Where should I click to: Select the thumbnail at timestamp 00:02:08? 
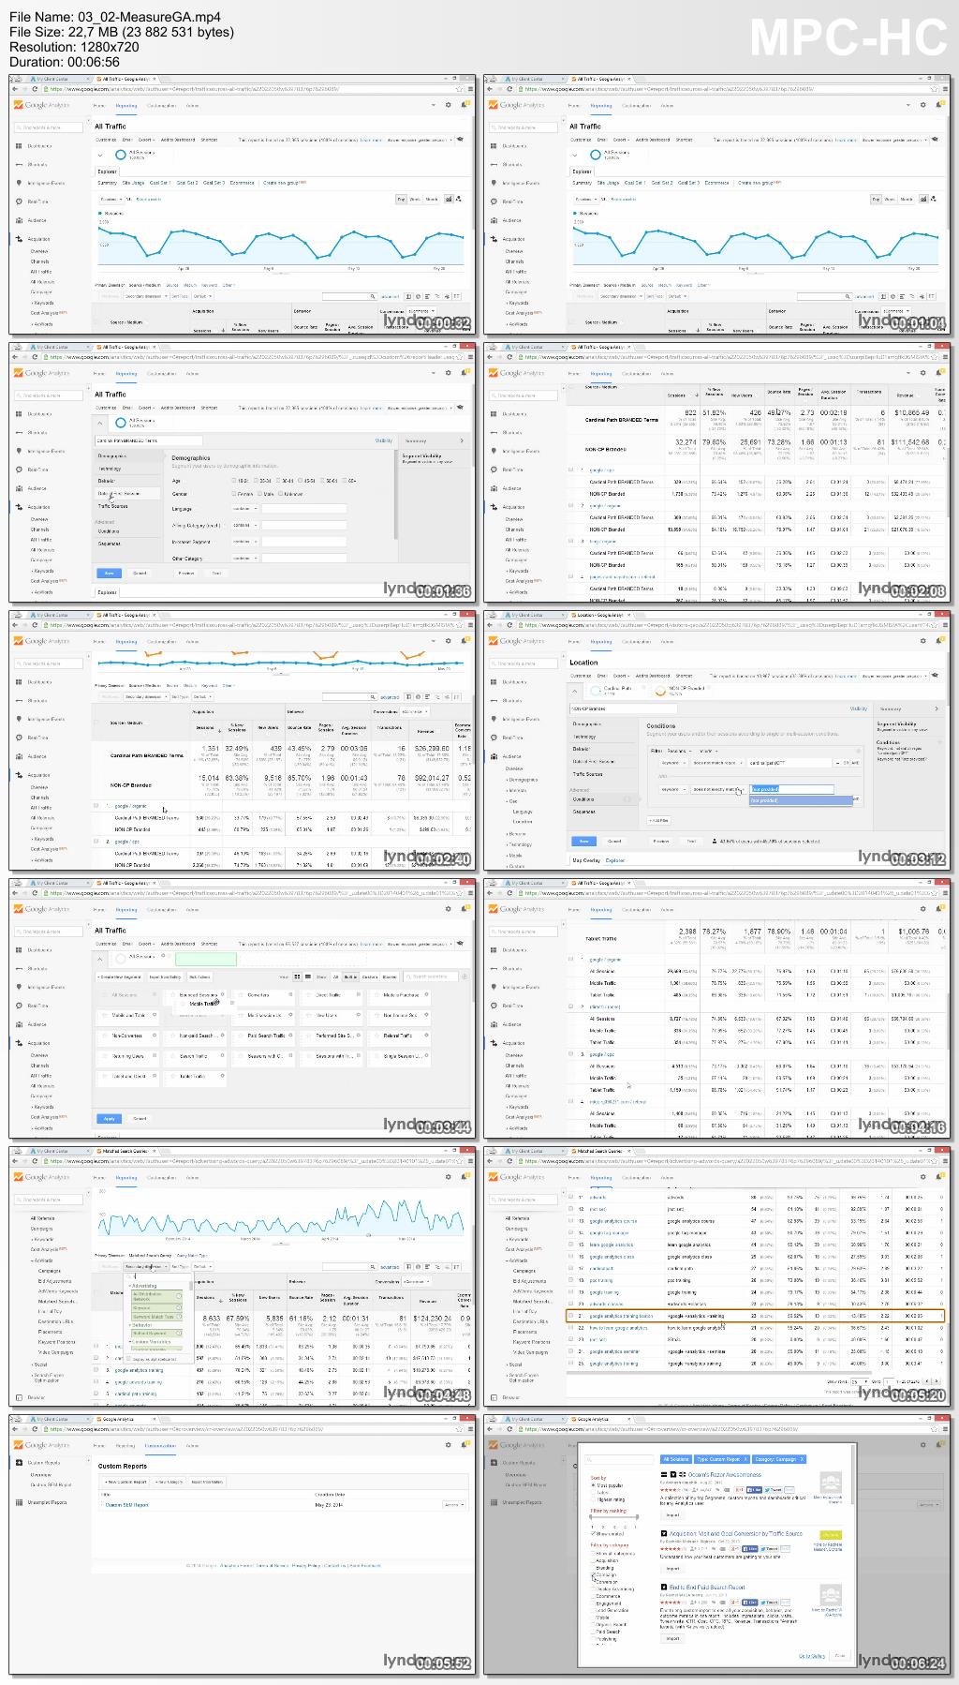tap(718, 472)
